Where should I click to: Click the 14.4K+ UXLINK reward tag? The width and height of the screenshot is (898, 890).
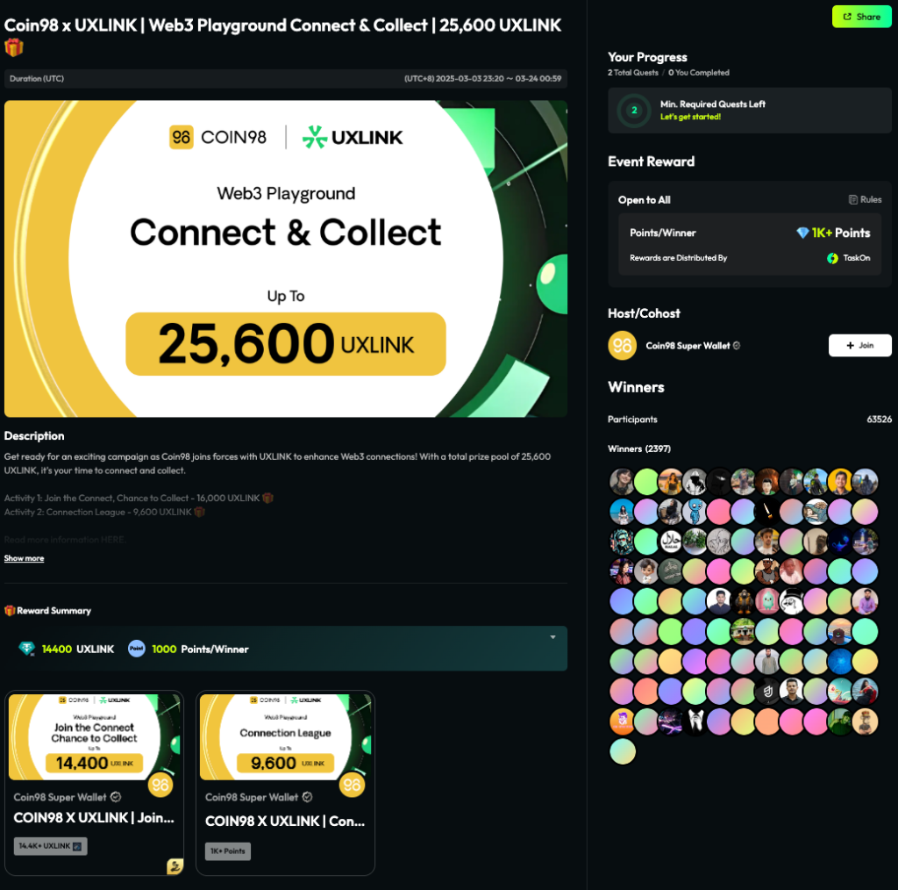51,846
